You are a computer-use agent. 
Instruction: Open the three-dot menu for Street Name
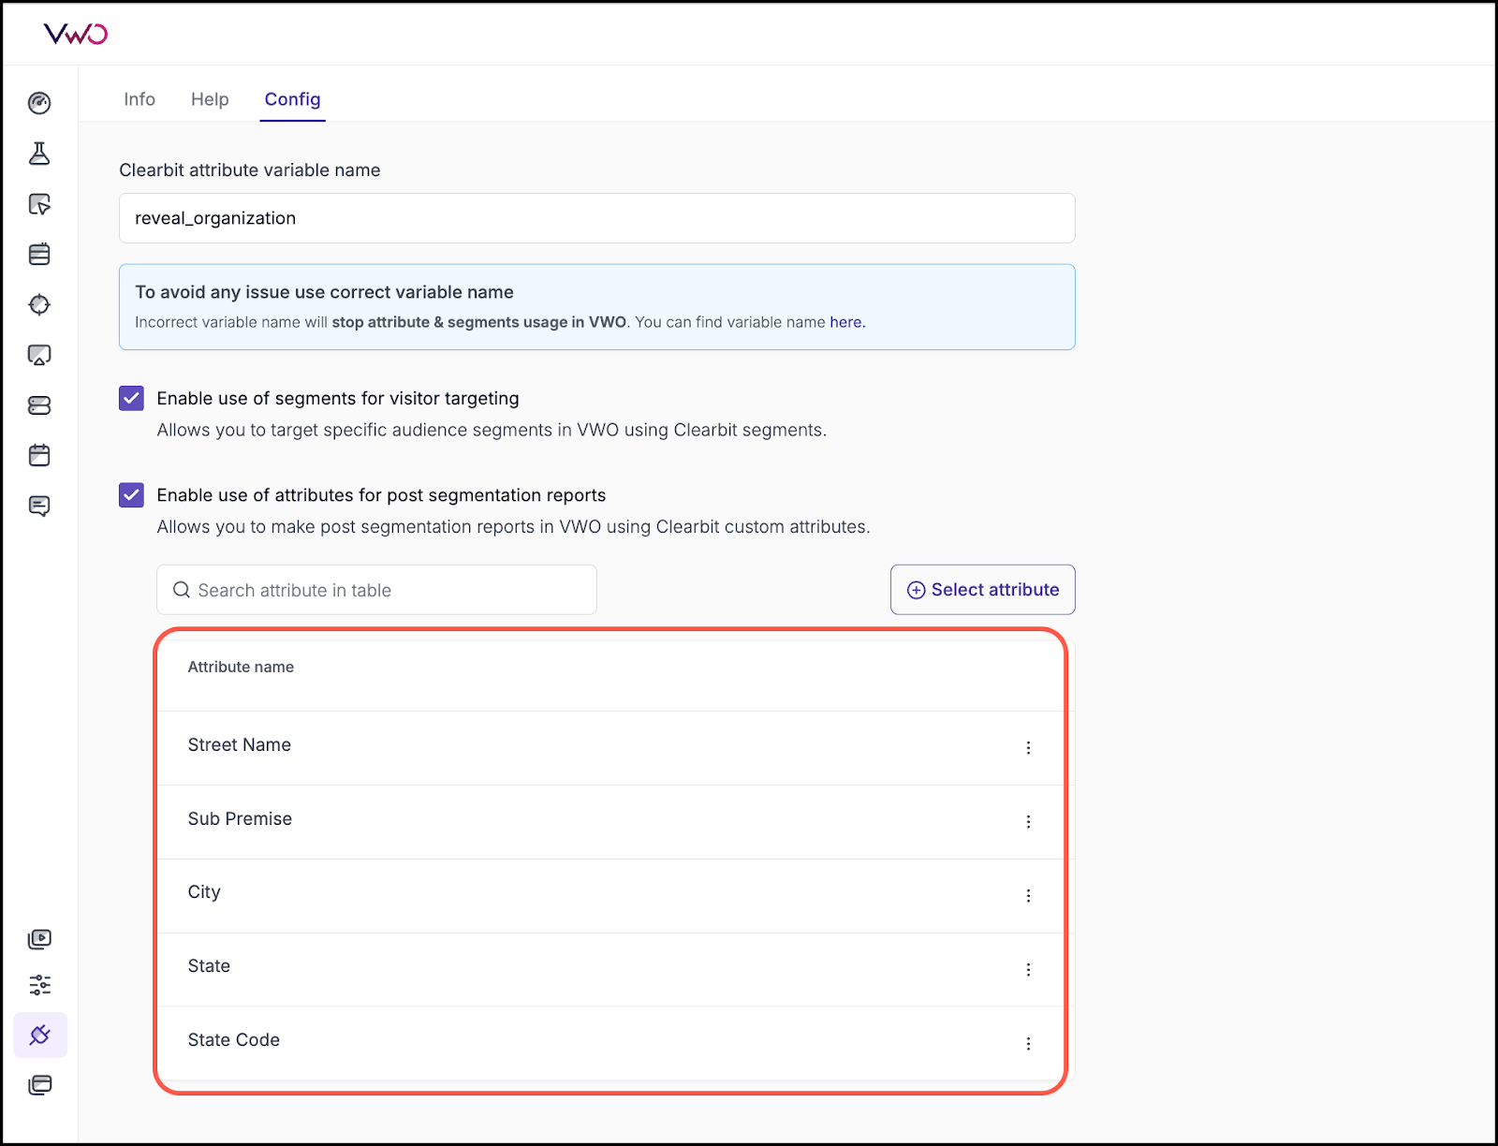(1028, 747)
